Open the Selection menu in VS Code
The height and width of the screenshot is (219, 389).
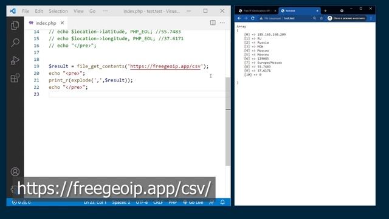pyautogui.click(x=58, y=11)
